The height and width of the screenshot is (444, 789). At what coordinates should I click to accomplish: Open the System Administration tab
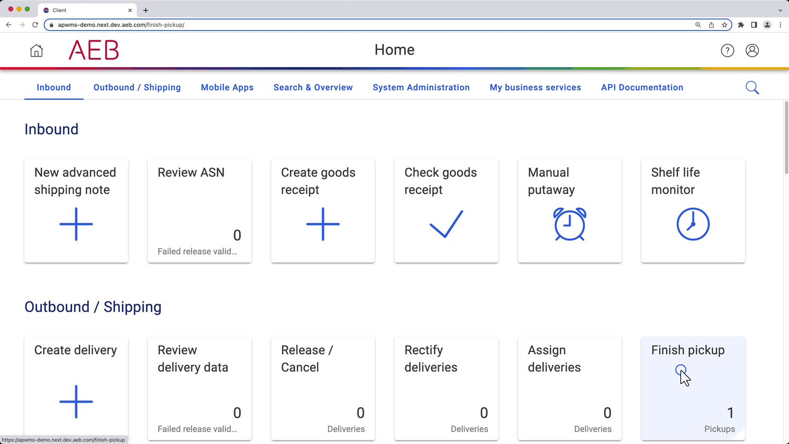pos(421,87)
